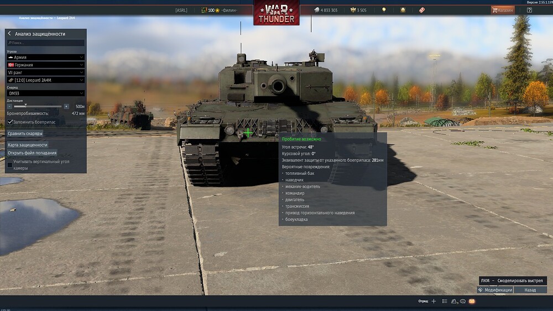Screen dimensions: 553x311
Task: Add a squad member with plus icon
Action: [434, 301]
